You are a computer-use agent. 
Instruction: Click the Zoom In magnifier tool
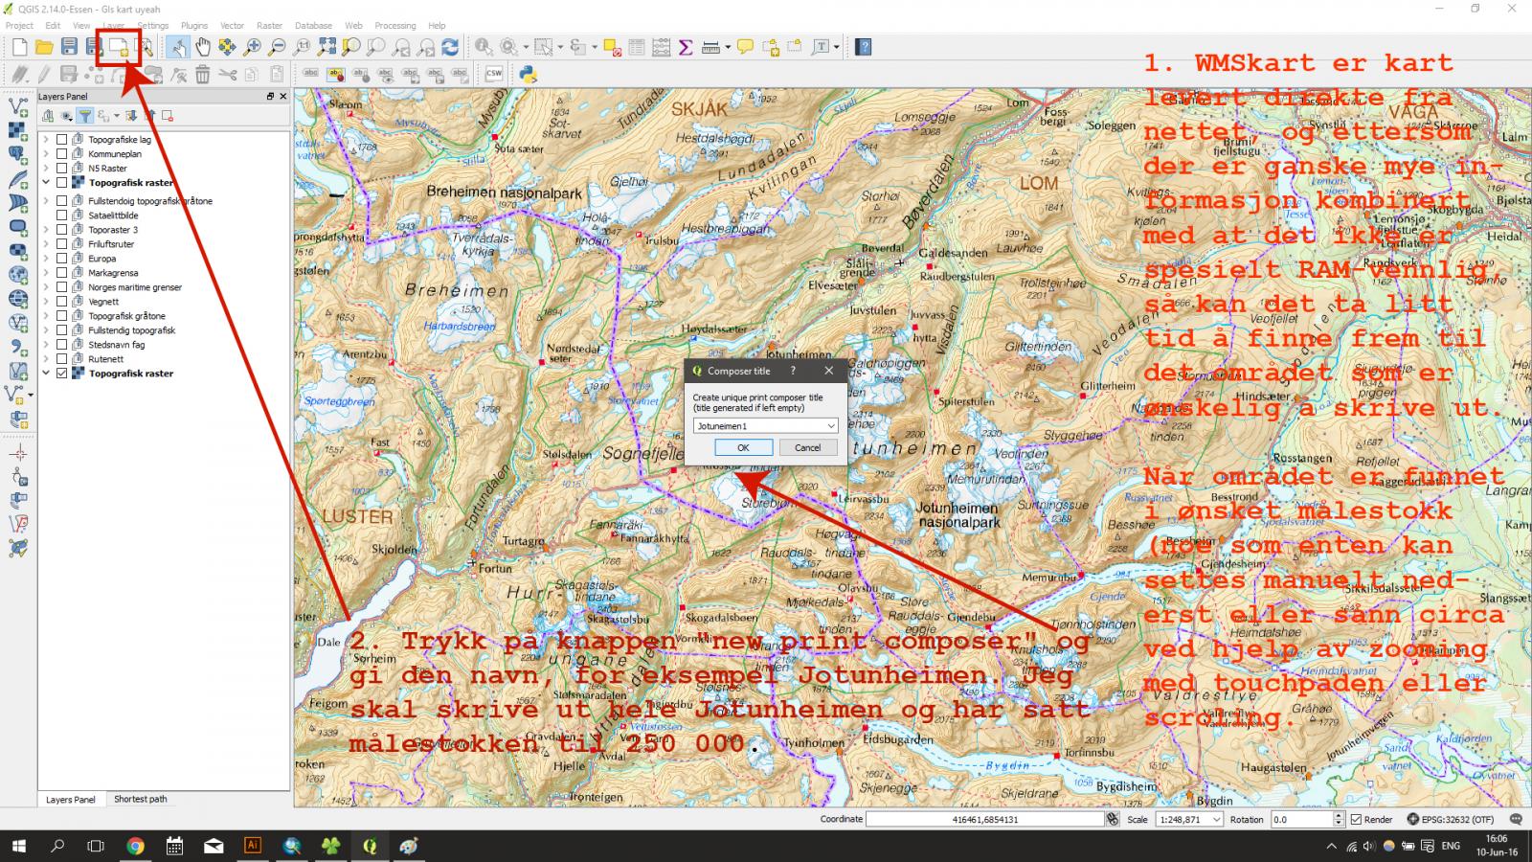coord(253,47)
